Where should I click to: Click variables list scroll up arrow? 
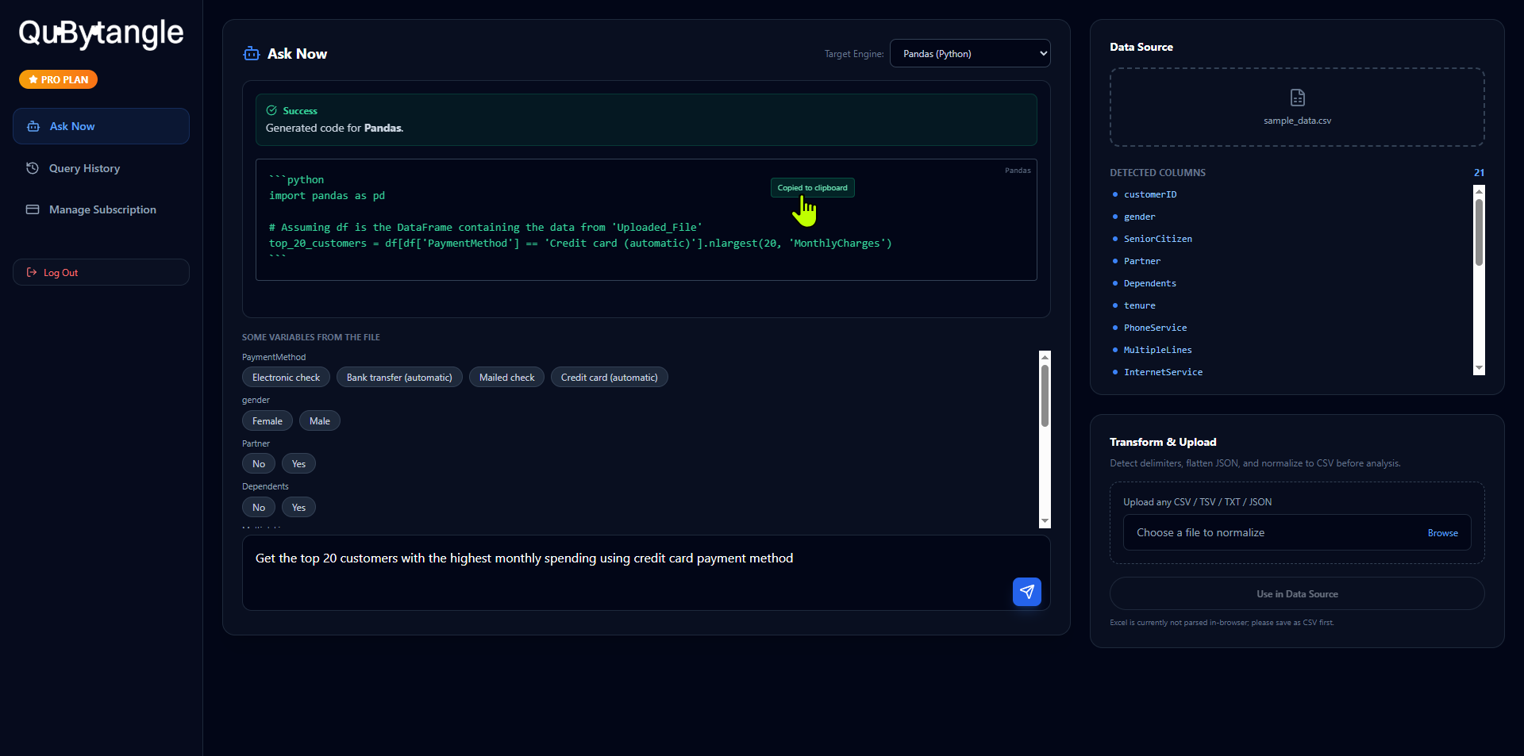tap(1045, 356)
